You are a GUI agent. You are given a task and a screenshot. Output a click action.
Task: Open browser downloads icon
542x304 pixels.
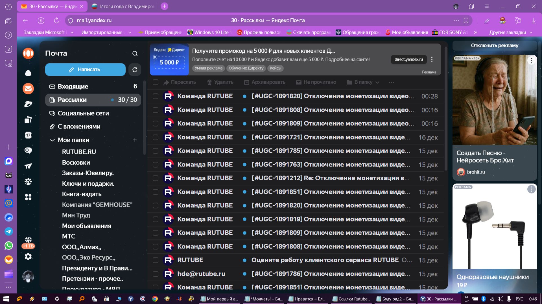pyautogui.click(x=534, y=20)
